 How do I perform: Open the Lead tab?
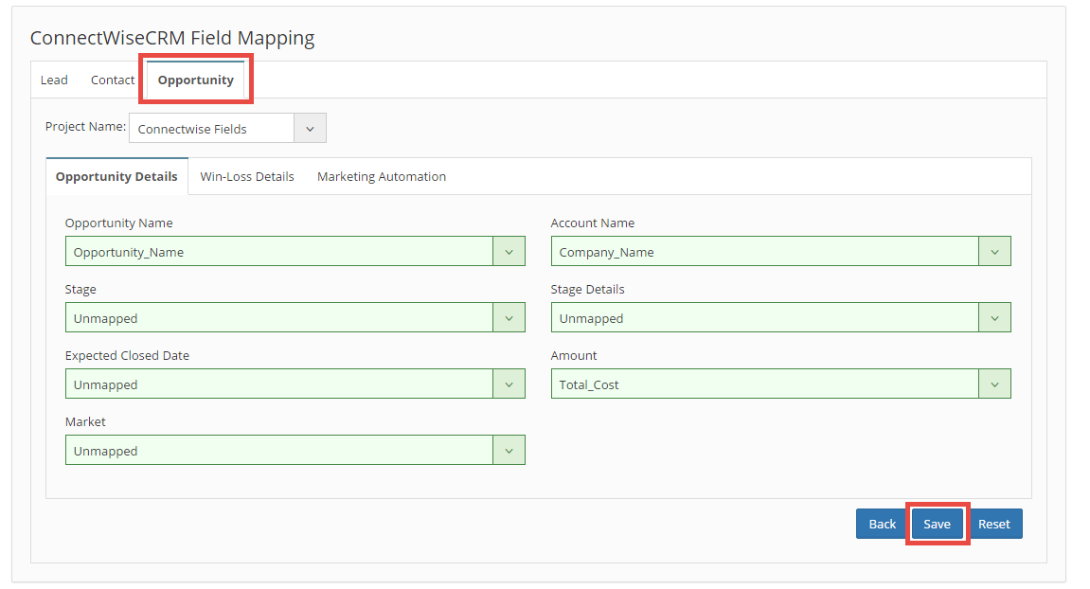click(54, 80)
